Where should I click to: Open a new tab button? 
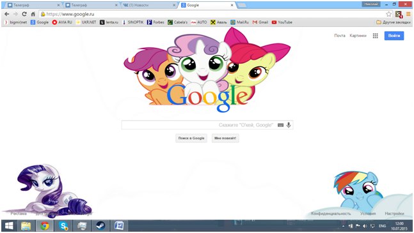[242, 5]
